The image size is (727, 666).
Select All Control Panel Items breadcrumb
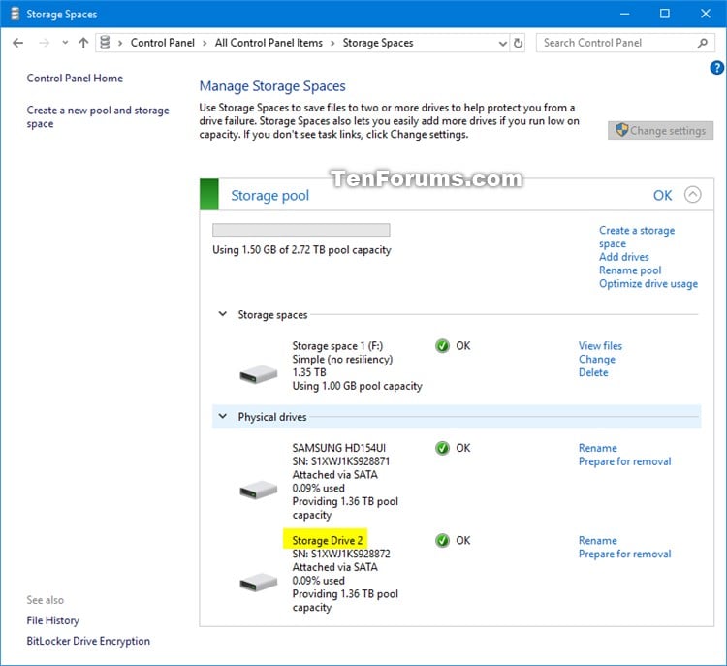click(269, 43)
